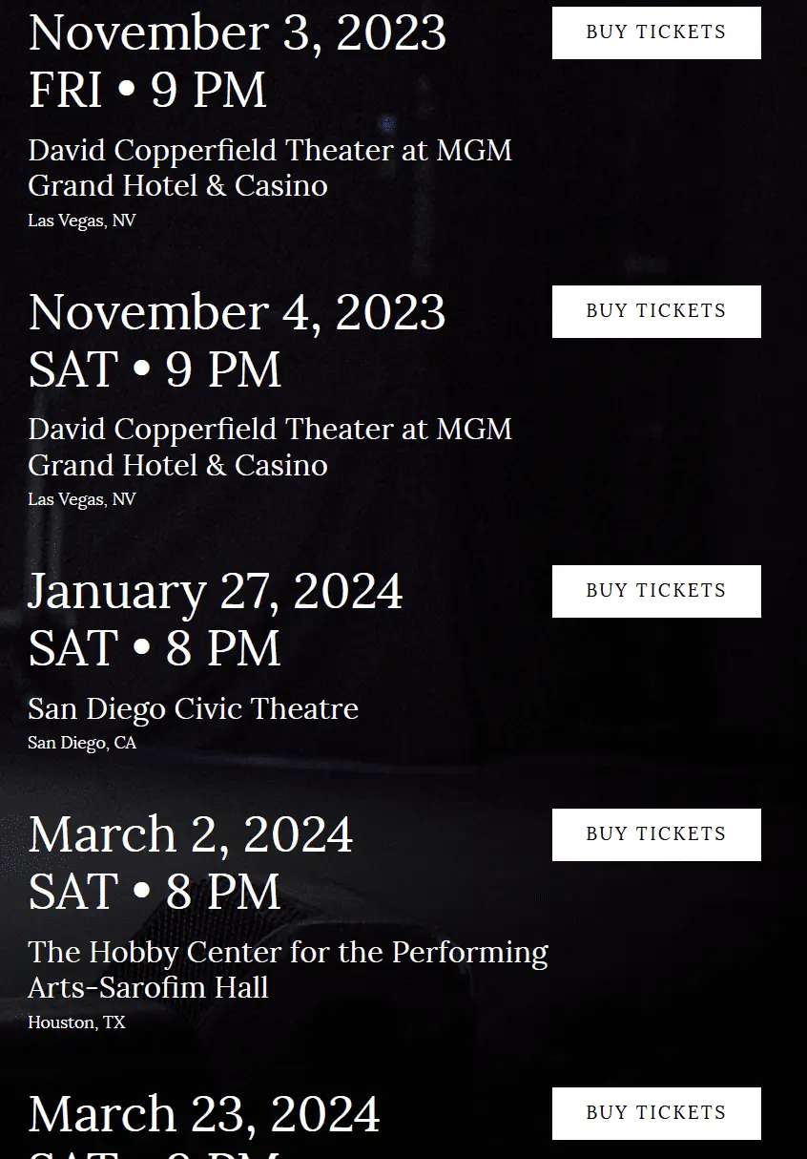
Task: Click the November 3, 2023 date heading
Action: click(237, 32)
